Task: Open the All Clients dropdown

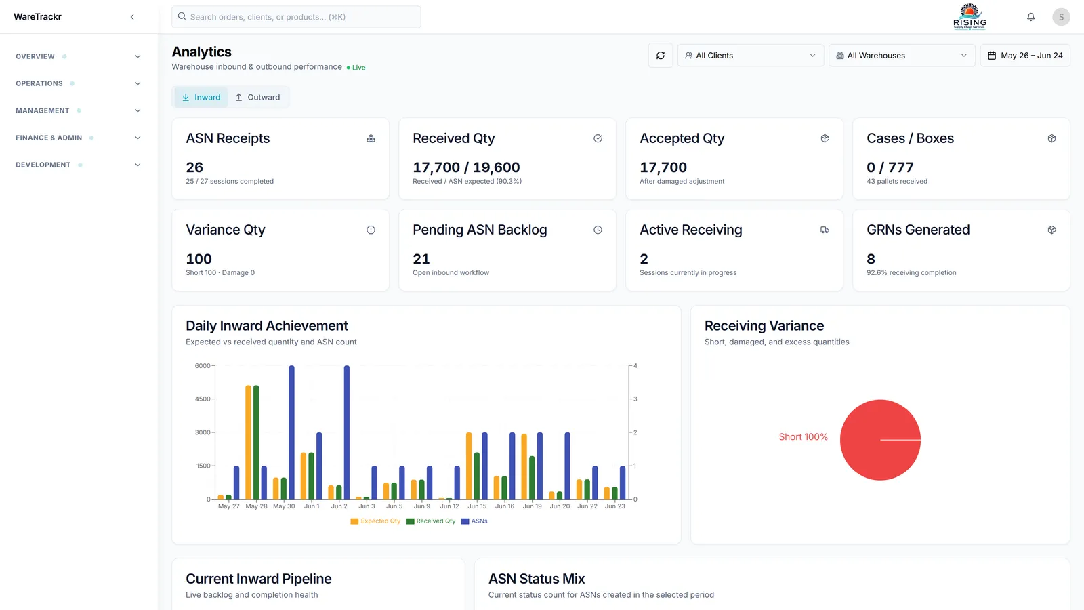Action: click(x=751, y=56)
